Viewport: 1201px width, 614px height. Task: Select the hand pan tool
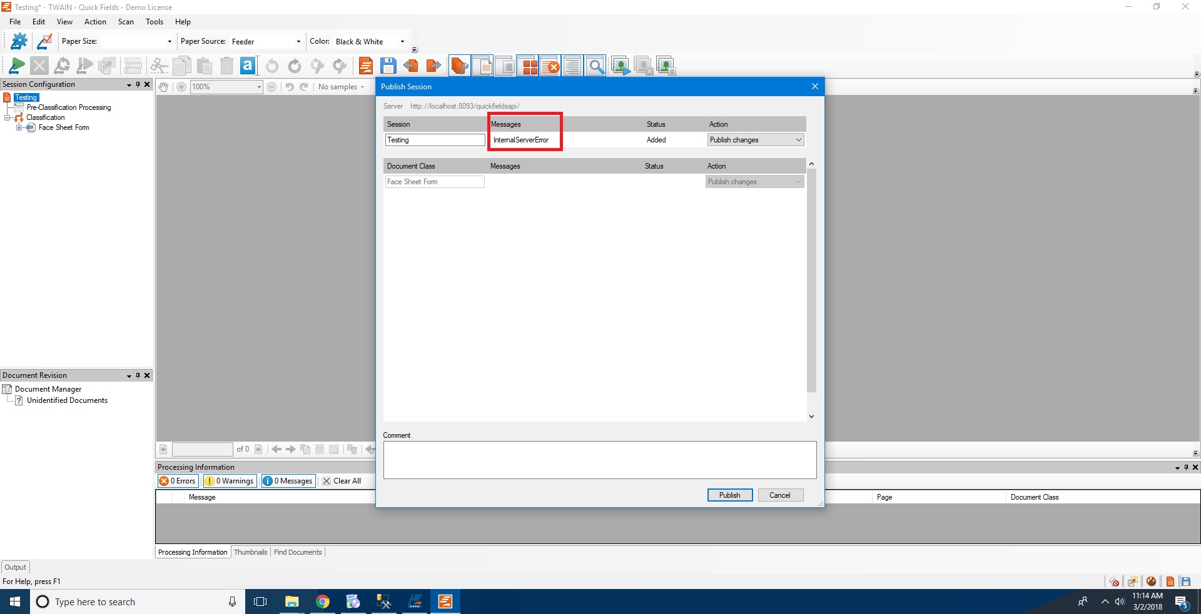(163, 87)
